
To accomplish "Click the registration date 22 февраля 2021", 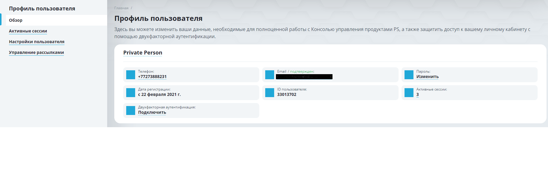I will click(x=159, y=94).
